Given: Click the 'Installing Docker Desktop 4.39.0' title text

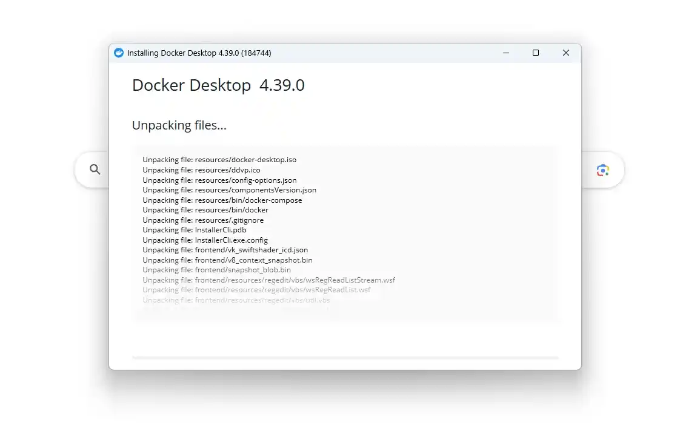Looking at the screenshot, I should click(199, 53).
